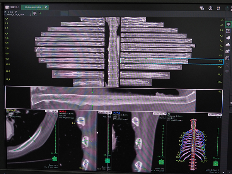This screenshot has height=174, width=232.
Task: Click the green plus add icon
Action: pyautogui.click(x=40, y=13)
